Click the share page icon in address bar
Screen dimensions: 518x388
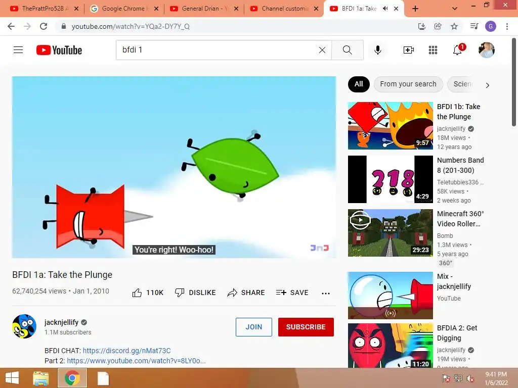point(438,26)
